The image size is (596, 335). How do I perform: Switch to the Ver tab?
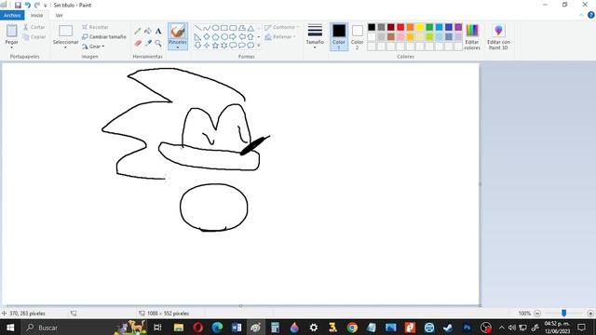59,15
